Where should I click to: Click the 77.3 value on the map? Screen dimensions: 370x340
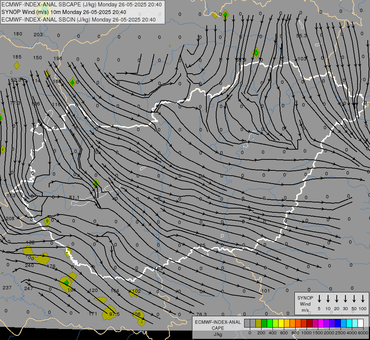15,103
